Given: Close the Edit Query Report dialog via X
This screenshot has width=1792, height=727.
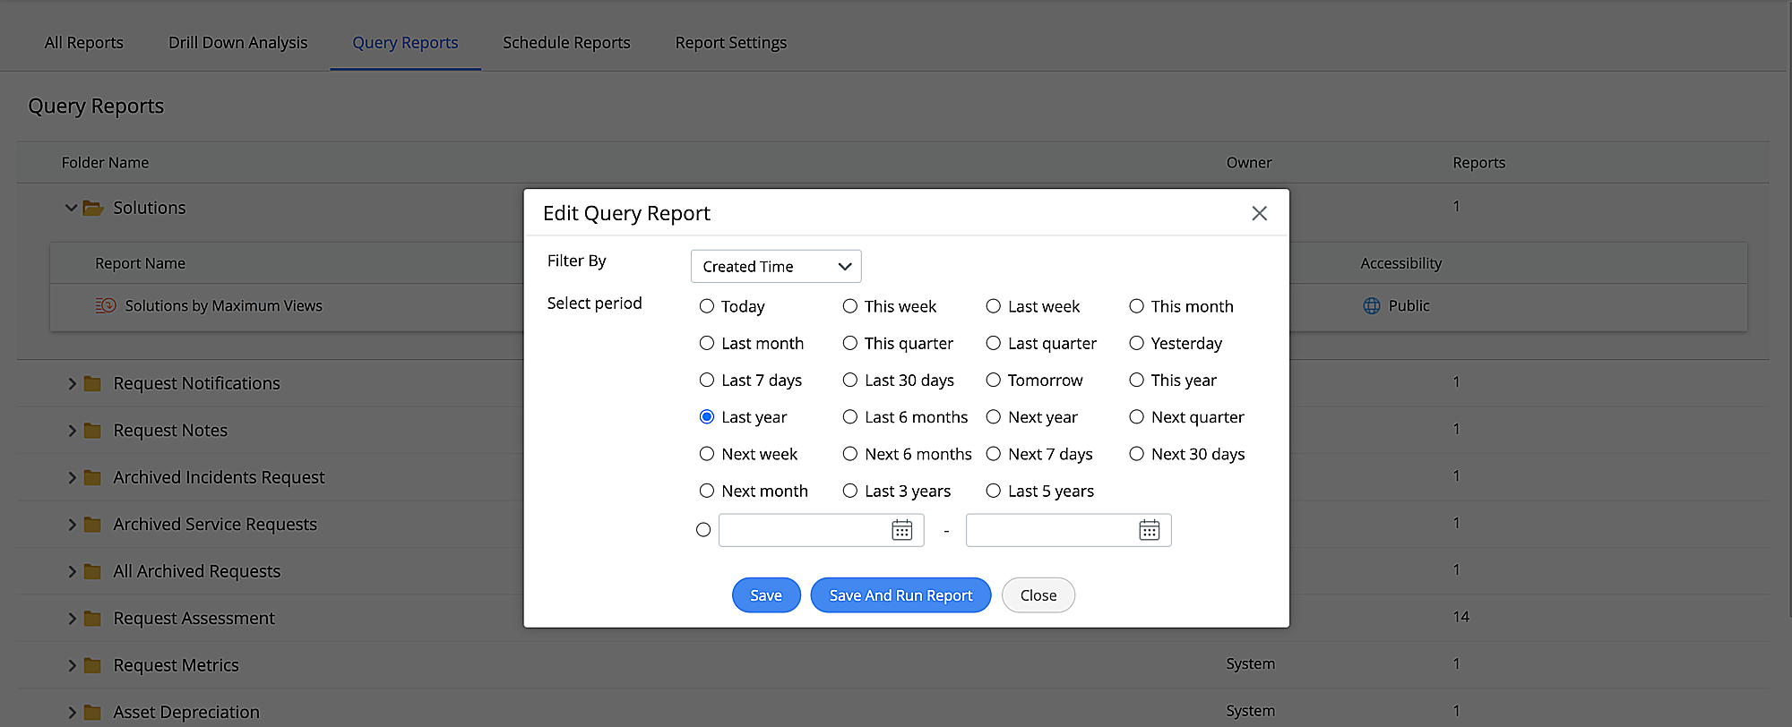Looking at the screenshot, I should 1259,213.
